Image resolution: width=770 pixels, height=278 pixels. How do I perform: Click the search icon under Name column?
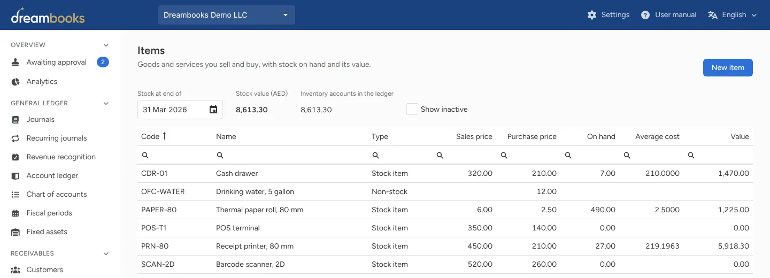point(220,155)
